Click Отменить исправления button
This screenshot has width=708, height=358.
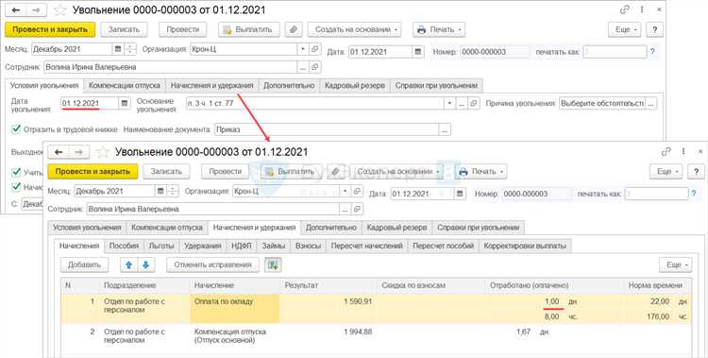tap(212, 264)
